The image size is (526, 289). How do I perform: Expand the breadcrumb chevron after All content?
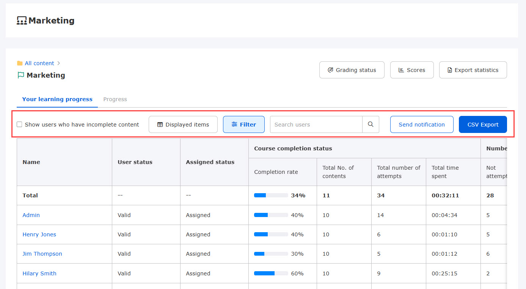click(x=59, y=63)
